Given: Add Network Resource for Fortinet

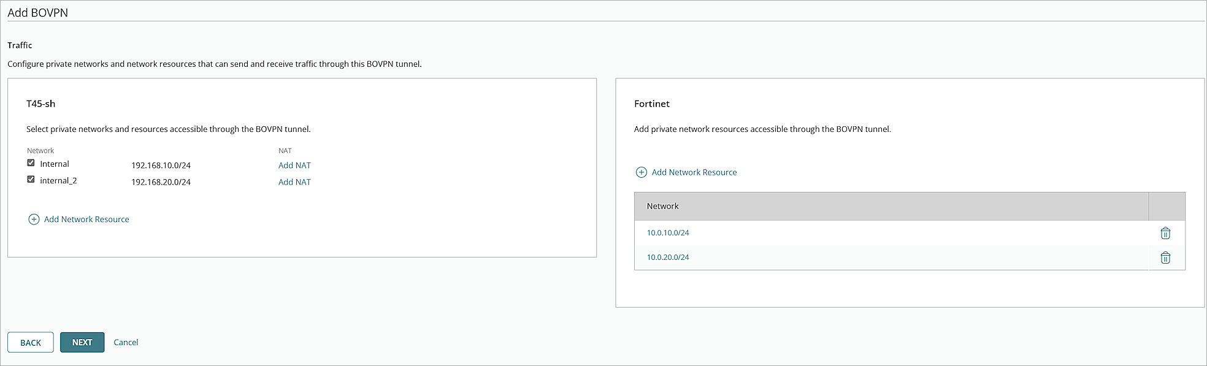Looking at the screenshot, I should tap(694, 172).
